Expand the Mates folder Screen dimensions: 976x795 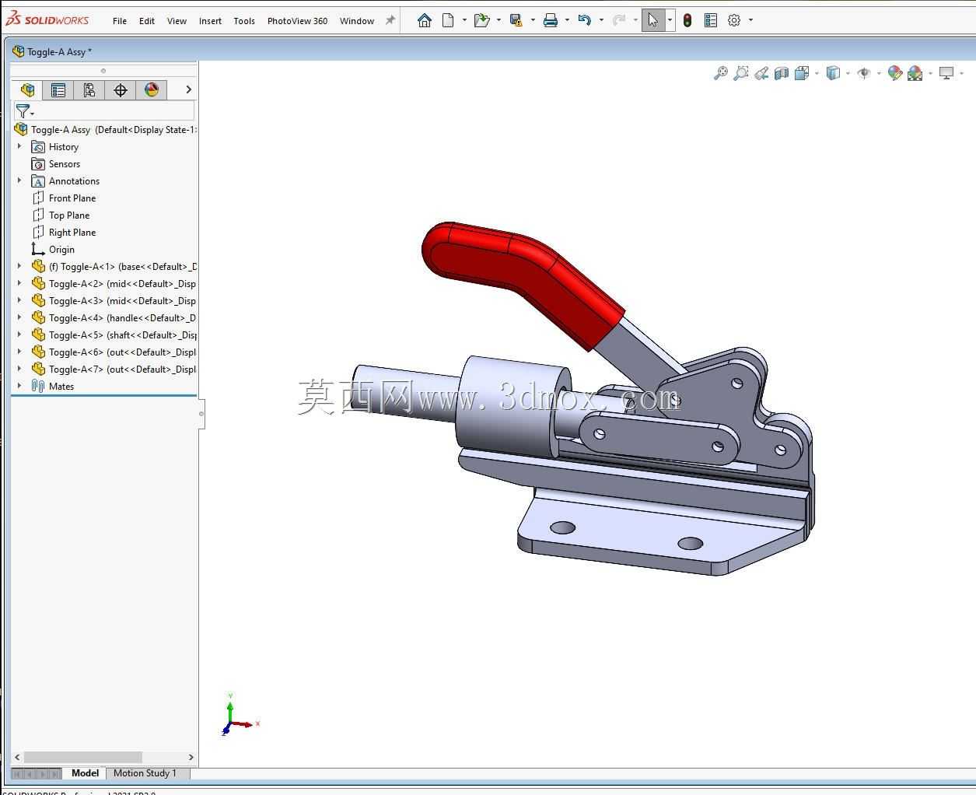point(19,386)
